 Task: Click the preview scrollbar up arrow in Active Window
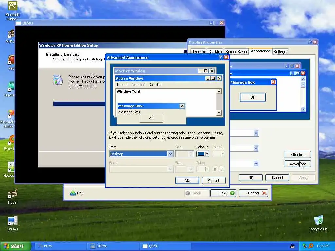[x=219, y=92]
